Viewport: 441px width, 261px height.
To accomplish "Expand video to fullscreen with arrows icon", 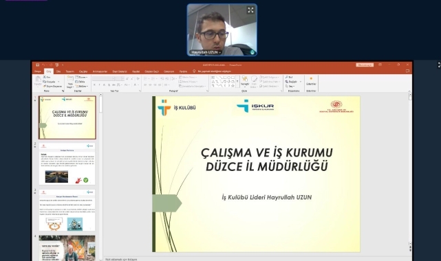I will tap(250, 10).
